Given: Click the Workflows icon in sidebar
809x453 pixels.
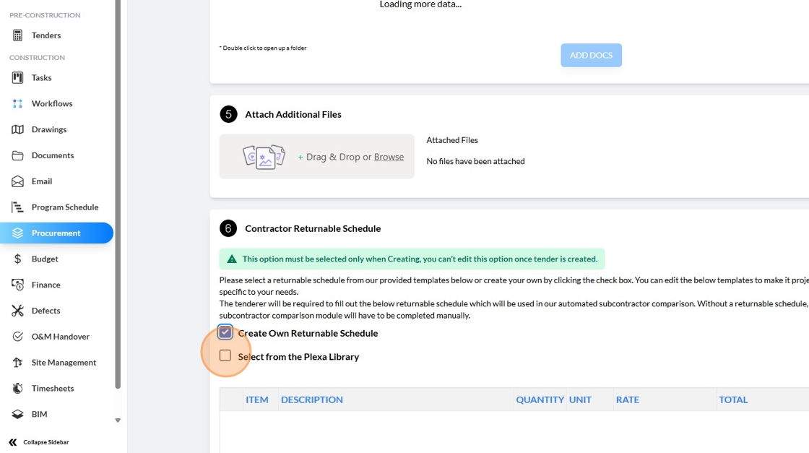Looking at the screenshot, I should coord(18,104).
